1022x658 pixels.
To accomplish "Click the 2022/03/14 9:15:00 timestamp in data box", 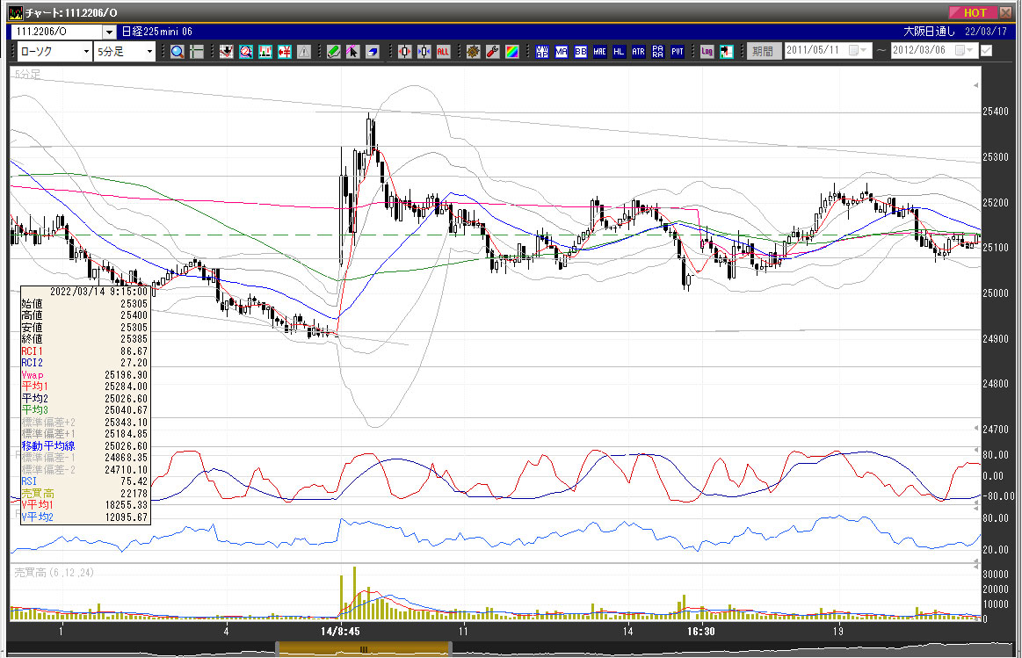I will point(98,292).
